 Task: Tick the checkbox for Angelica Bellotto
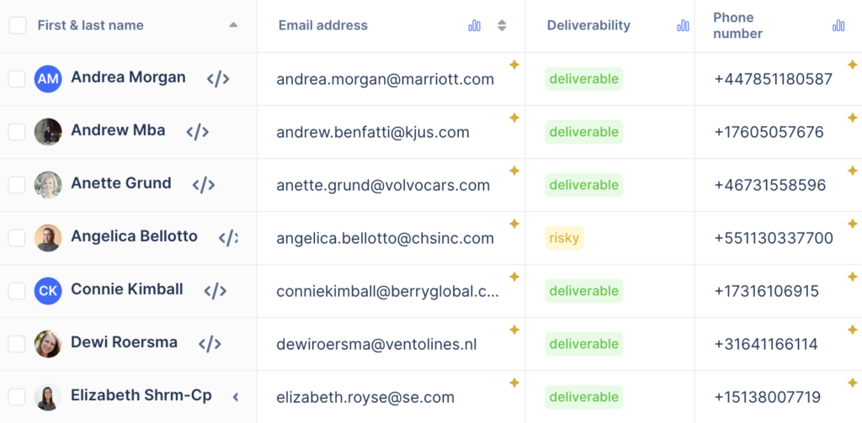coord(17,238)
